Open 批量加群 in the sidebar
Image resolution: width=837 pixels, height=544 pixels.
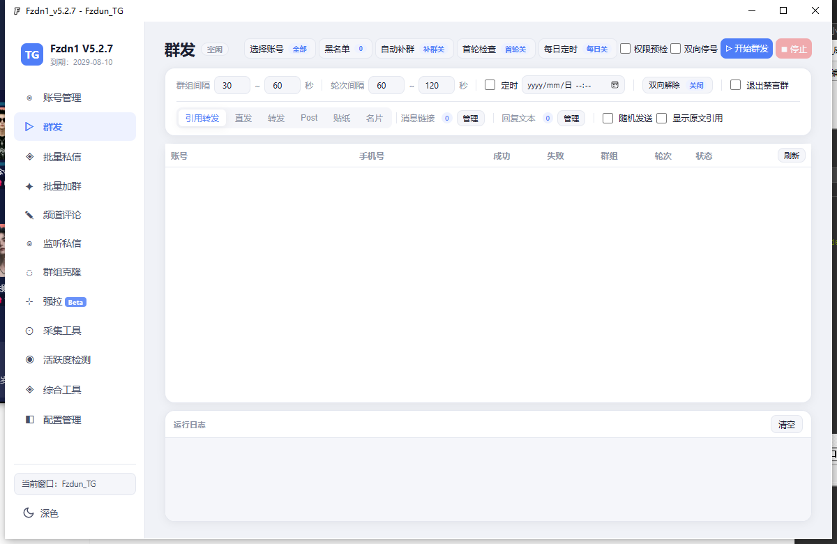point(75,186)
